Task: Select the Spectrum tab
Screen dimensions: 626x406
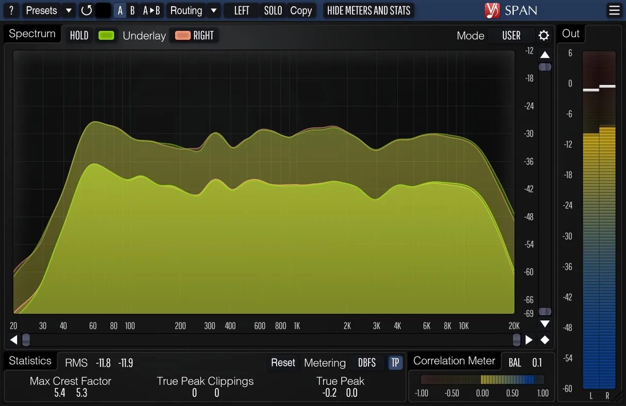Action: [31, 33]
